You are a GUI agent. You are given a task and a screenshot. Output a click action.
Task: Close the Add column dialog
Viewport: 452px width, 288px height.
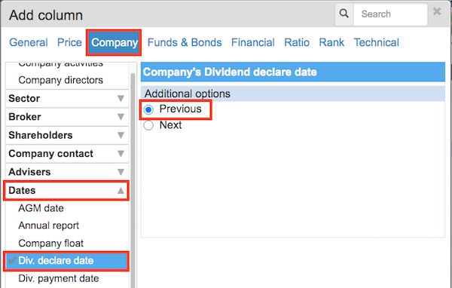(x=437, y=11)
